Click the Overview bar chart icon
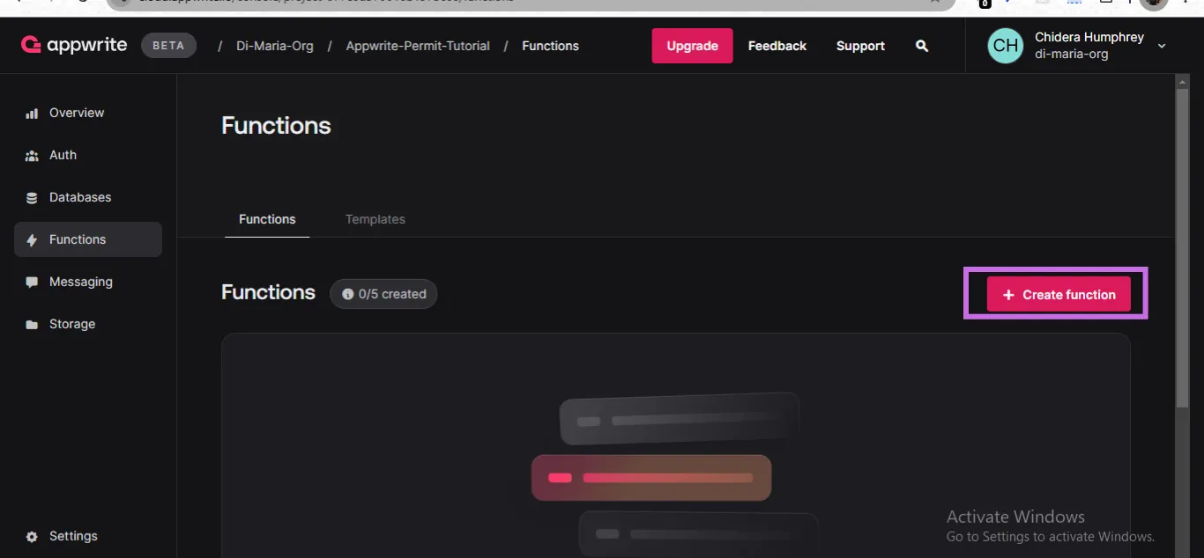Viewport: 1204px width, 558px height. [x=32, y=114]
